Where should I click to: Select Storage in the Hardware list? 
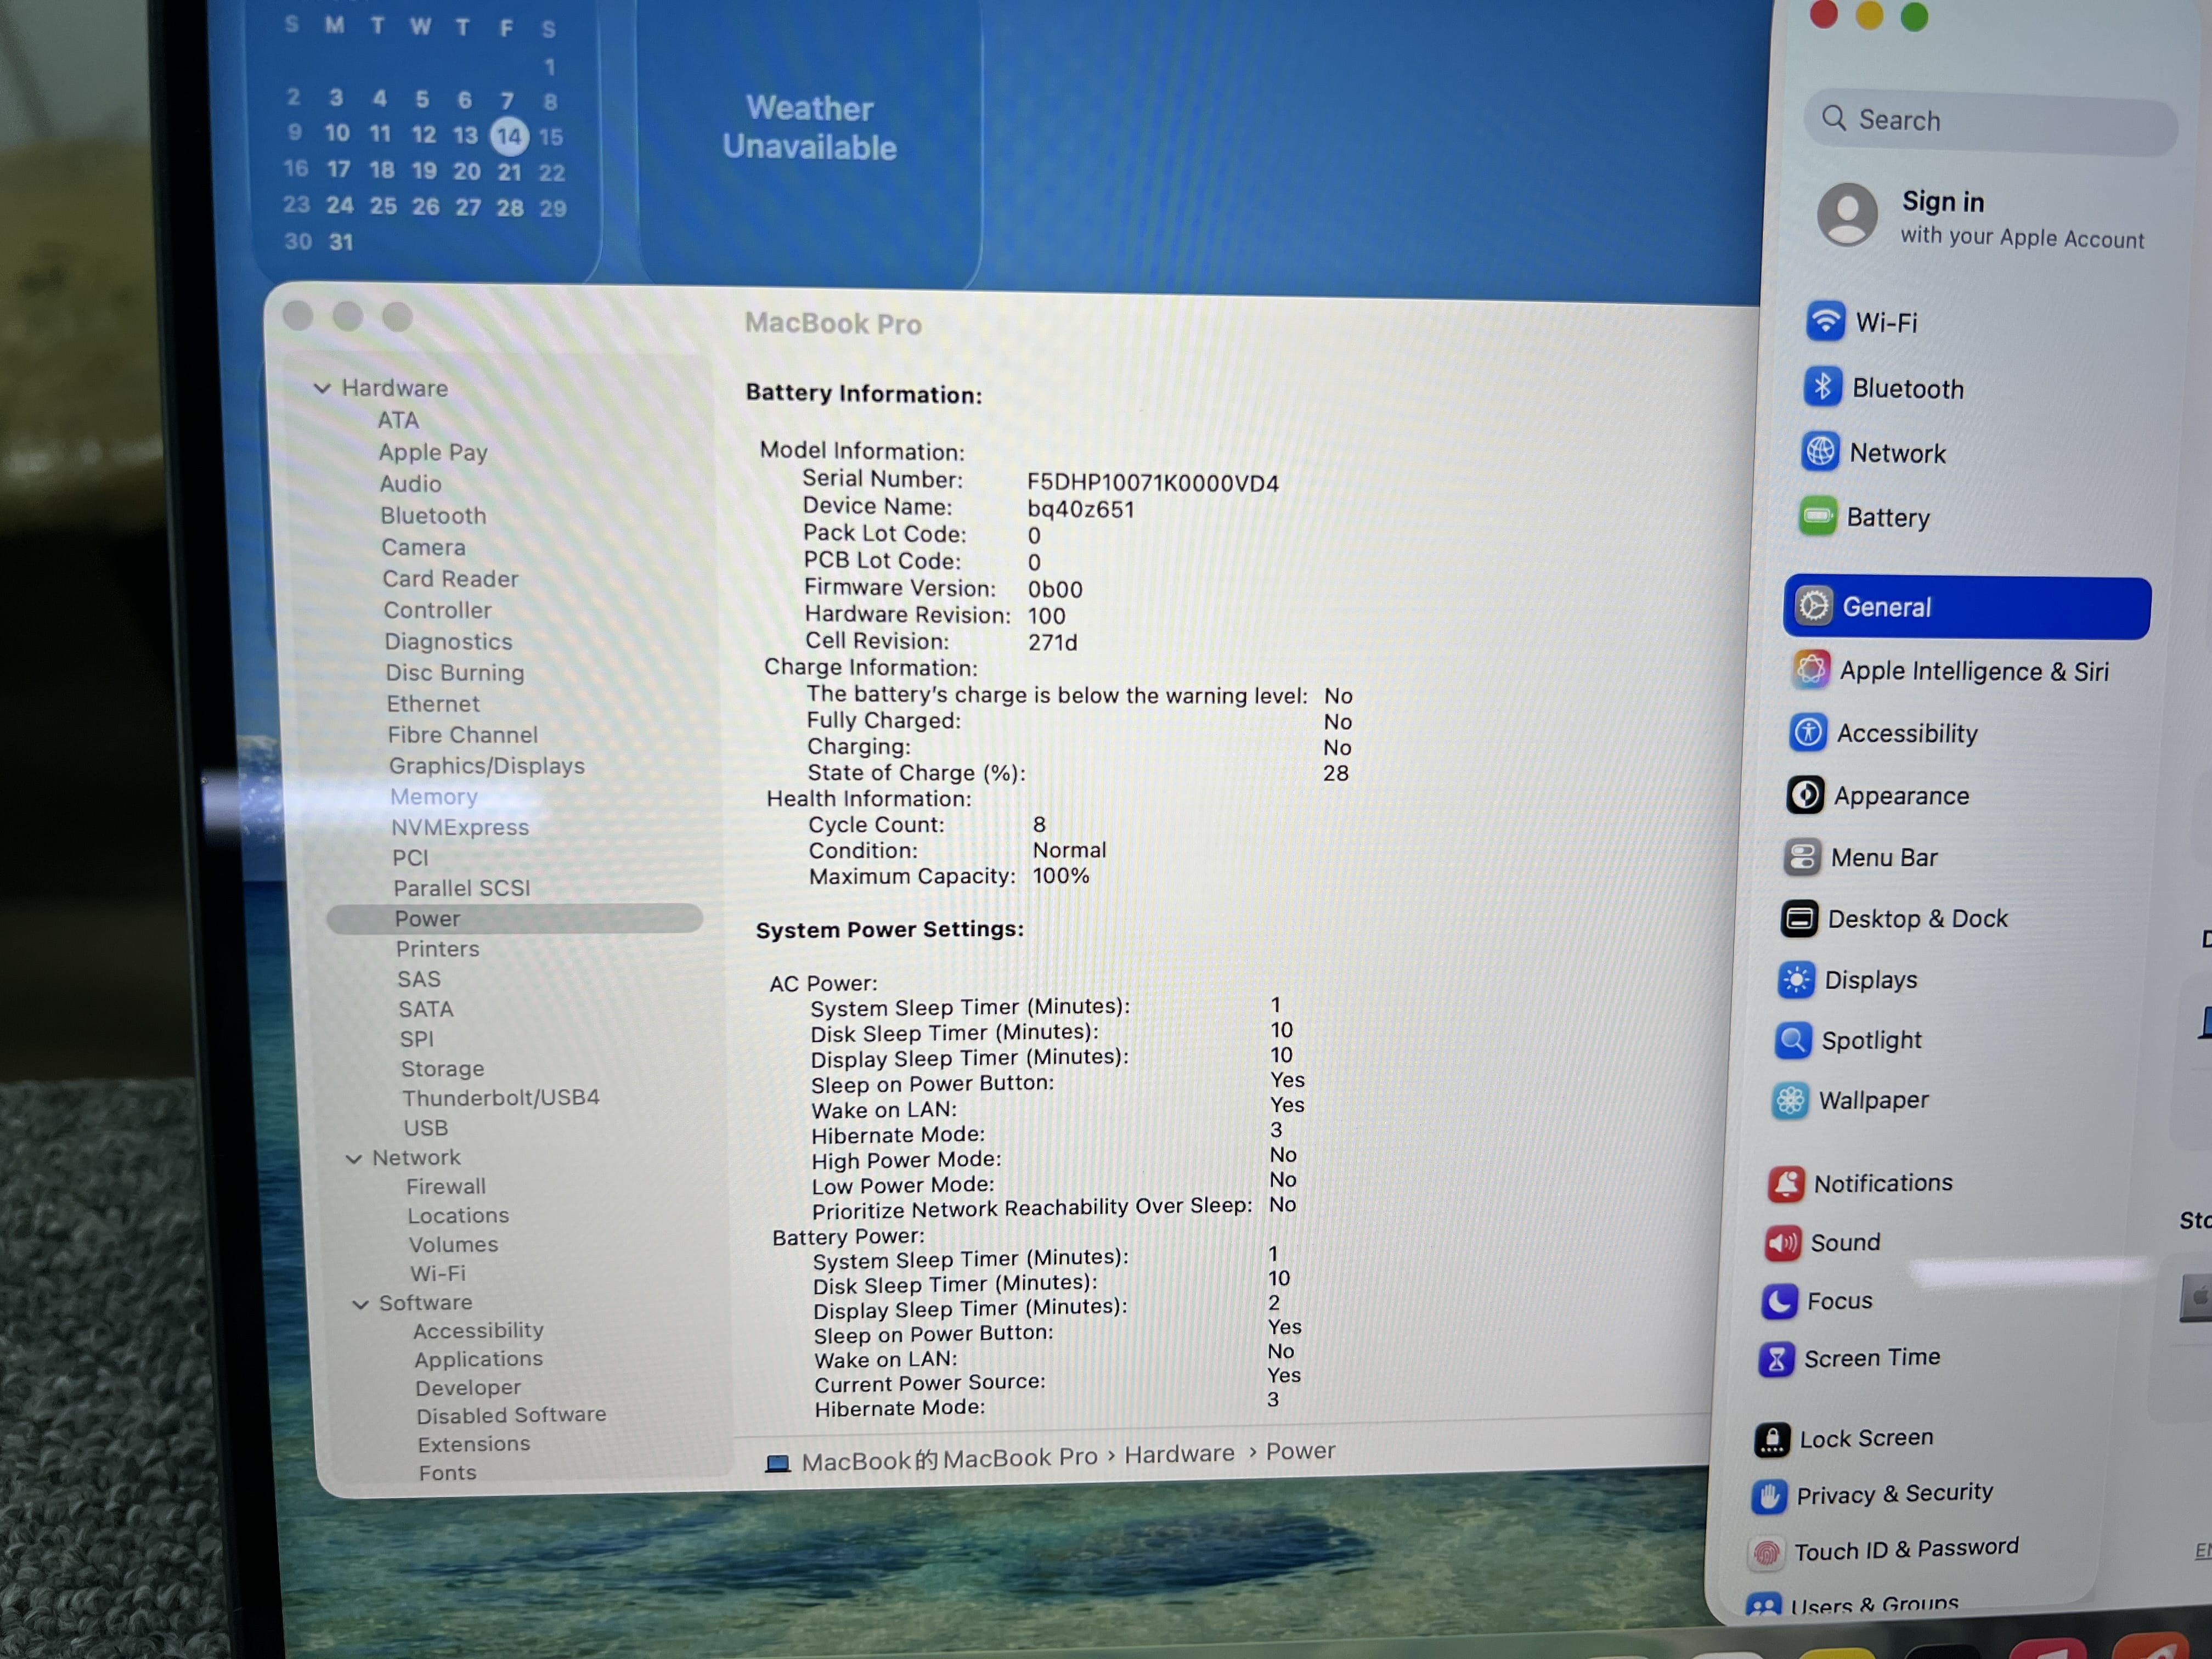coord(442,1068)
